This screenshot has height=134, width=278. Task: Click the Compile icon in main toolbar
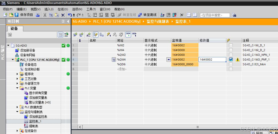click(89, 15)
